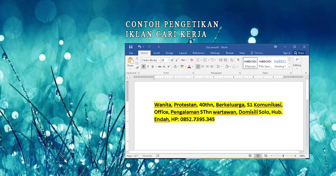The width and height of the screenshot is (336, 176).
Task: Click the Shading paint bucket icon
Action: point(227,67)
